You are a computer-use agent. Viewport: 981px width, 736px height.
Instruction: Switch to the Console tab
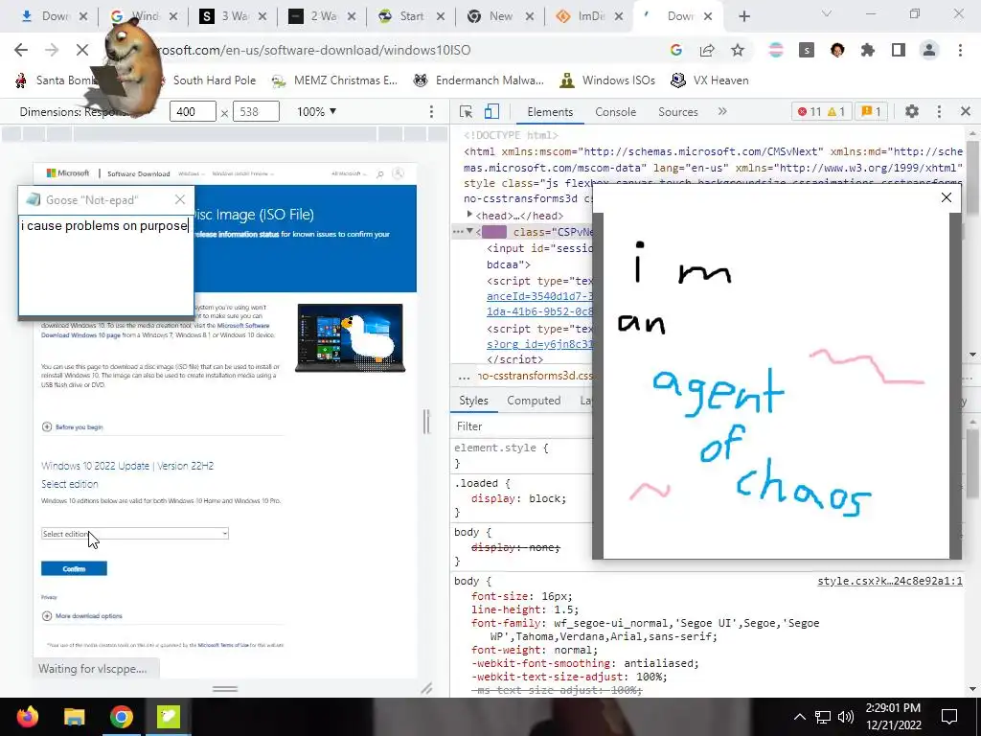(x=616, y=111)
